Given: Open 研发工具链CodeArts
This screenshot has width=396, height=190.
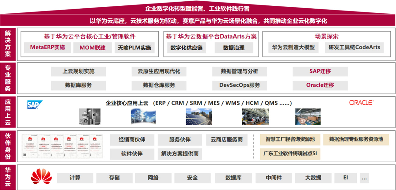Looking at the screenshot, I should pos(354,47).
